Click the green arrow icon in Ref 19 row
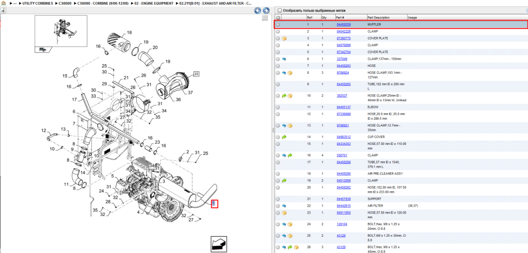The image size is (528, 253). [x=284, y=181]
